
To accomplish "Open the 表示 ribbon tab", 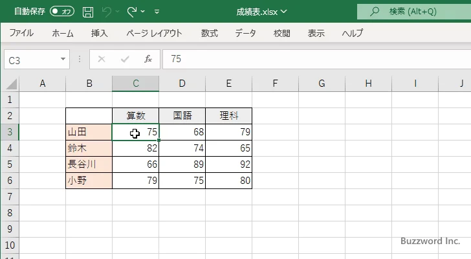I will pyautogui.click(x=316, y=33).
